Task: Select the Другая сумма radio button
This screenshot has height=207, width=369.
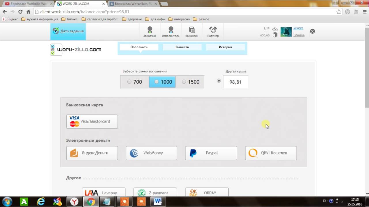Action: coord(219,81)
